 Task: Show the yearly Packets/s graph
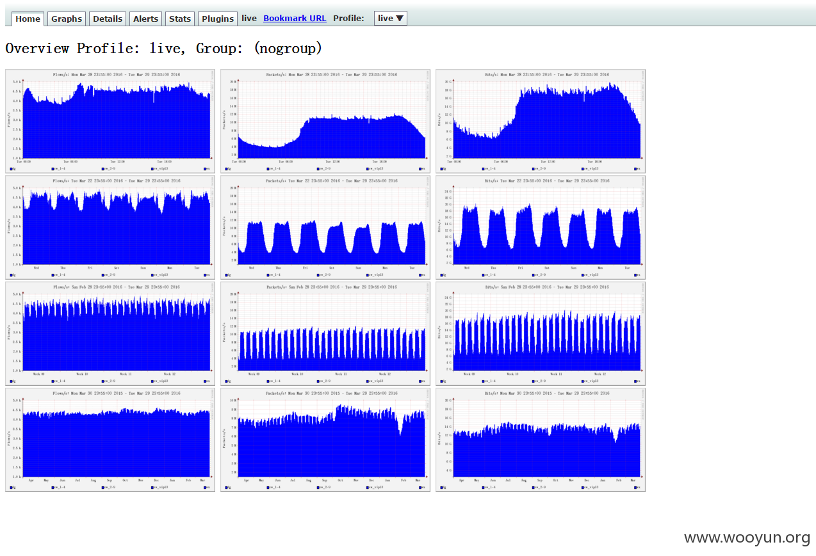tap(325, 440)
